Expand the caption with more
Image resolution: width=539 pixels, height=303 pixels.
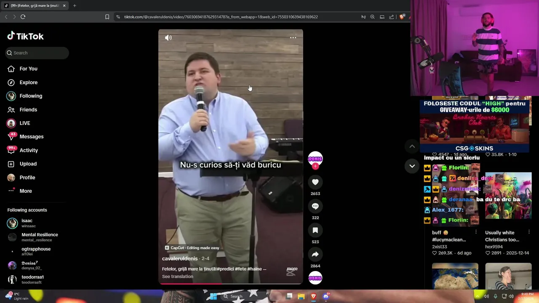292,269
